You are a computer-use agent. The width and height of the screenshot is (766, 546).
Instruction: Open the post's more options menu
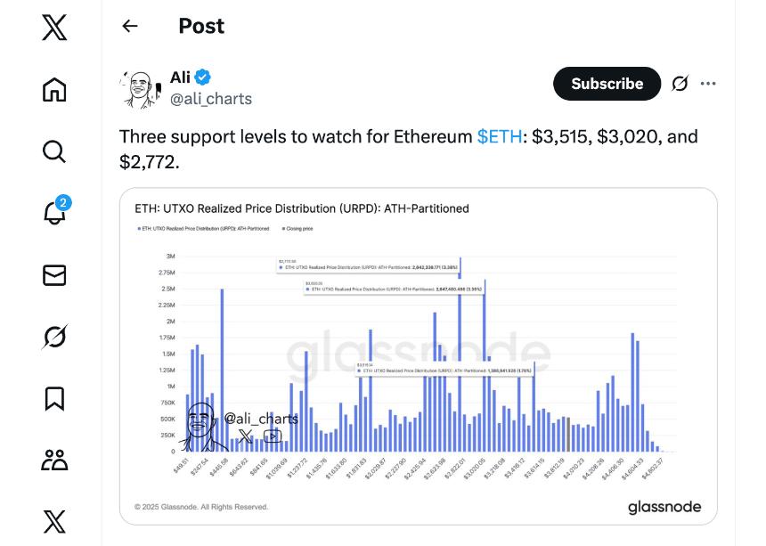[708, 83]
